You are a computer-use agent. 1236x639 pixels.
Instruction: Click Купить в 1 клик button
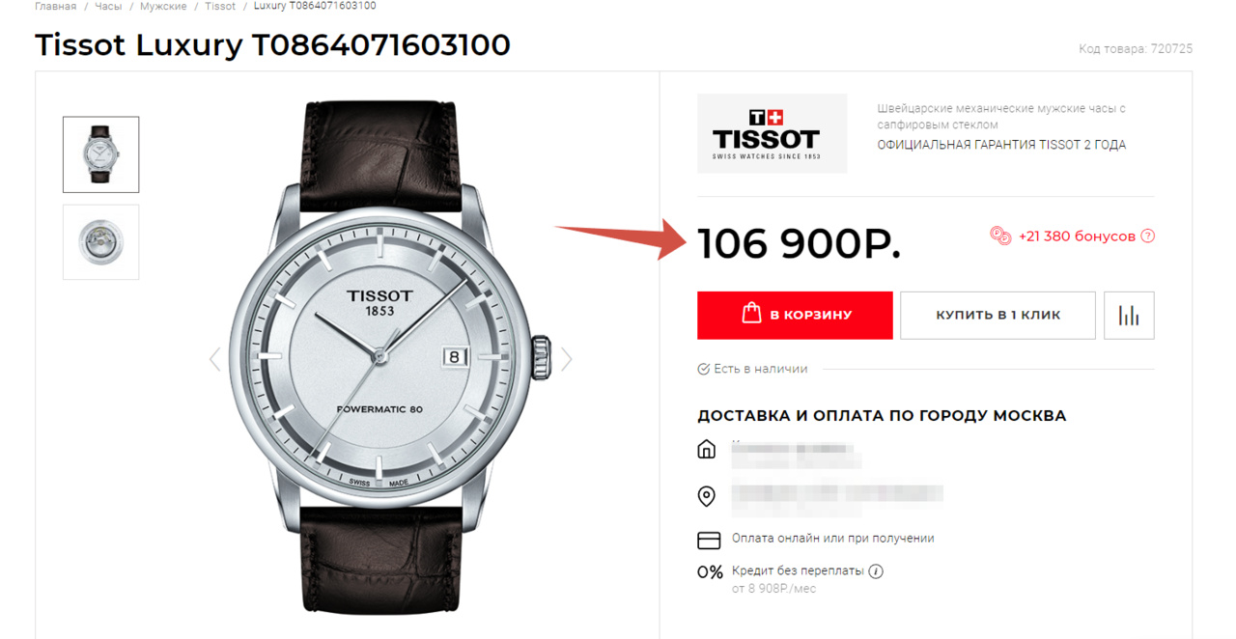(997, 316)
